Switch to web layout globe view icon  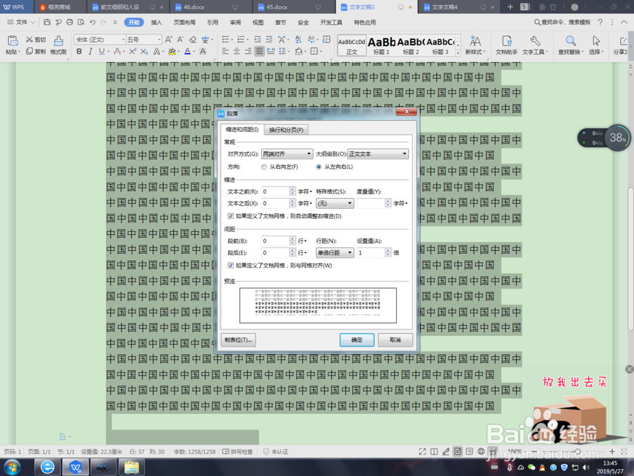[481, 451]
